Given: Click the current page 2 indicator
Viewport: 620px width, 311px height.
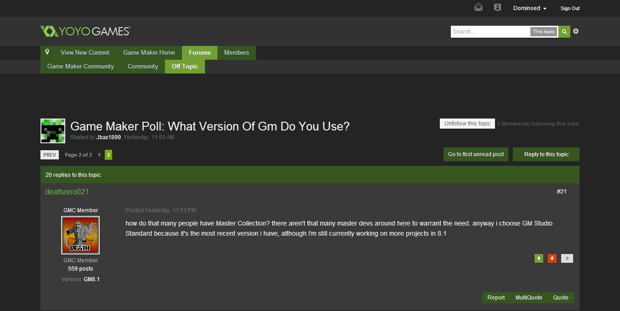Looking at the screenshot, I should (x=108, y=155).
